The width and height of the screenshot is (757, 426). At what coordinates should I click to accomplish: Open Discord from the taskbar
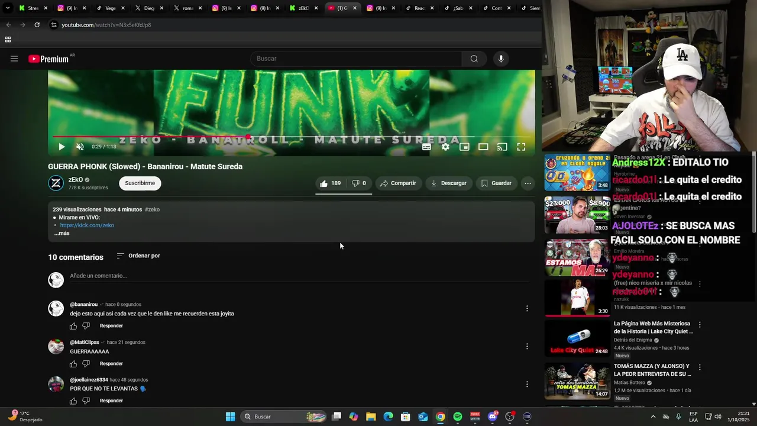point(493,417)
